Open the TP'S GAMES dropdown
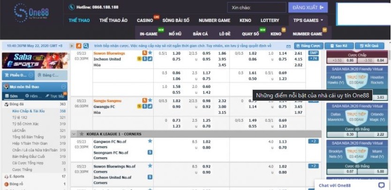This screenshot has width=392, height=190. click(x=308, y=21)
